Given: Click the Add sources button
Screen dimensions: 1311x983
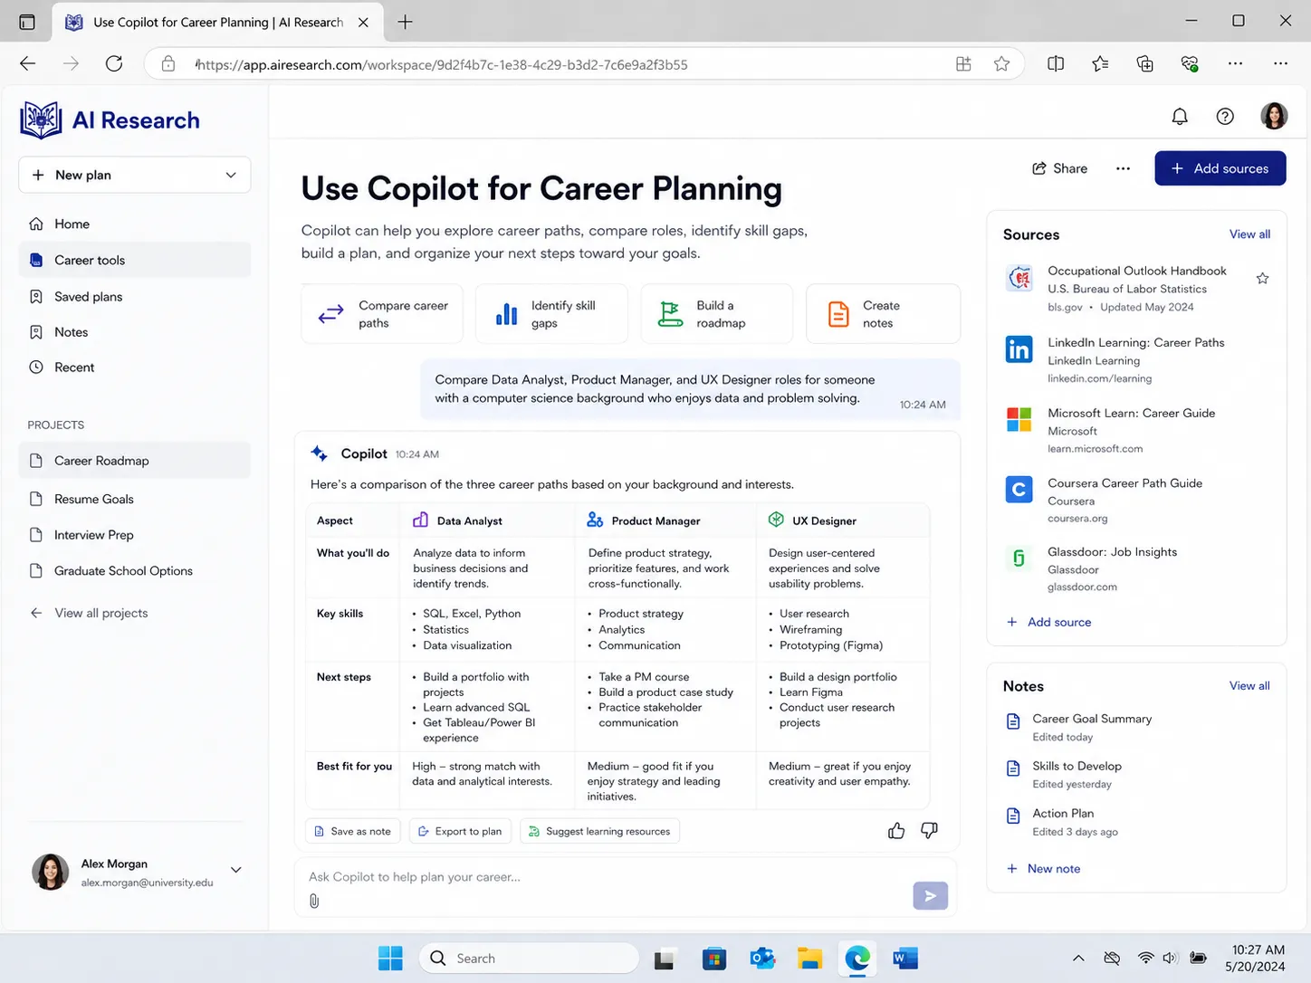Looking at the screenshot, I should click(1220, 168).
